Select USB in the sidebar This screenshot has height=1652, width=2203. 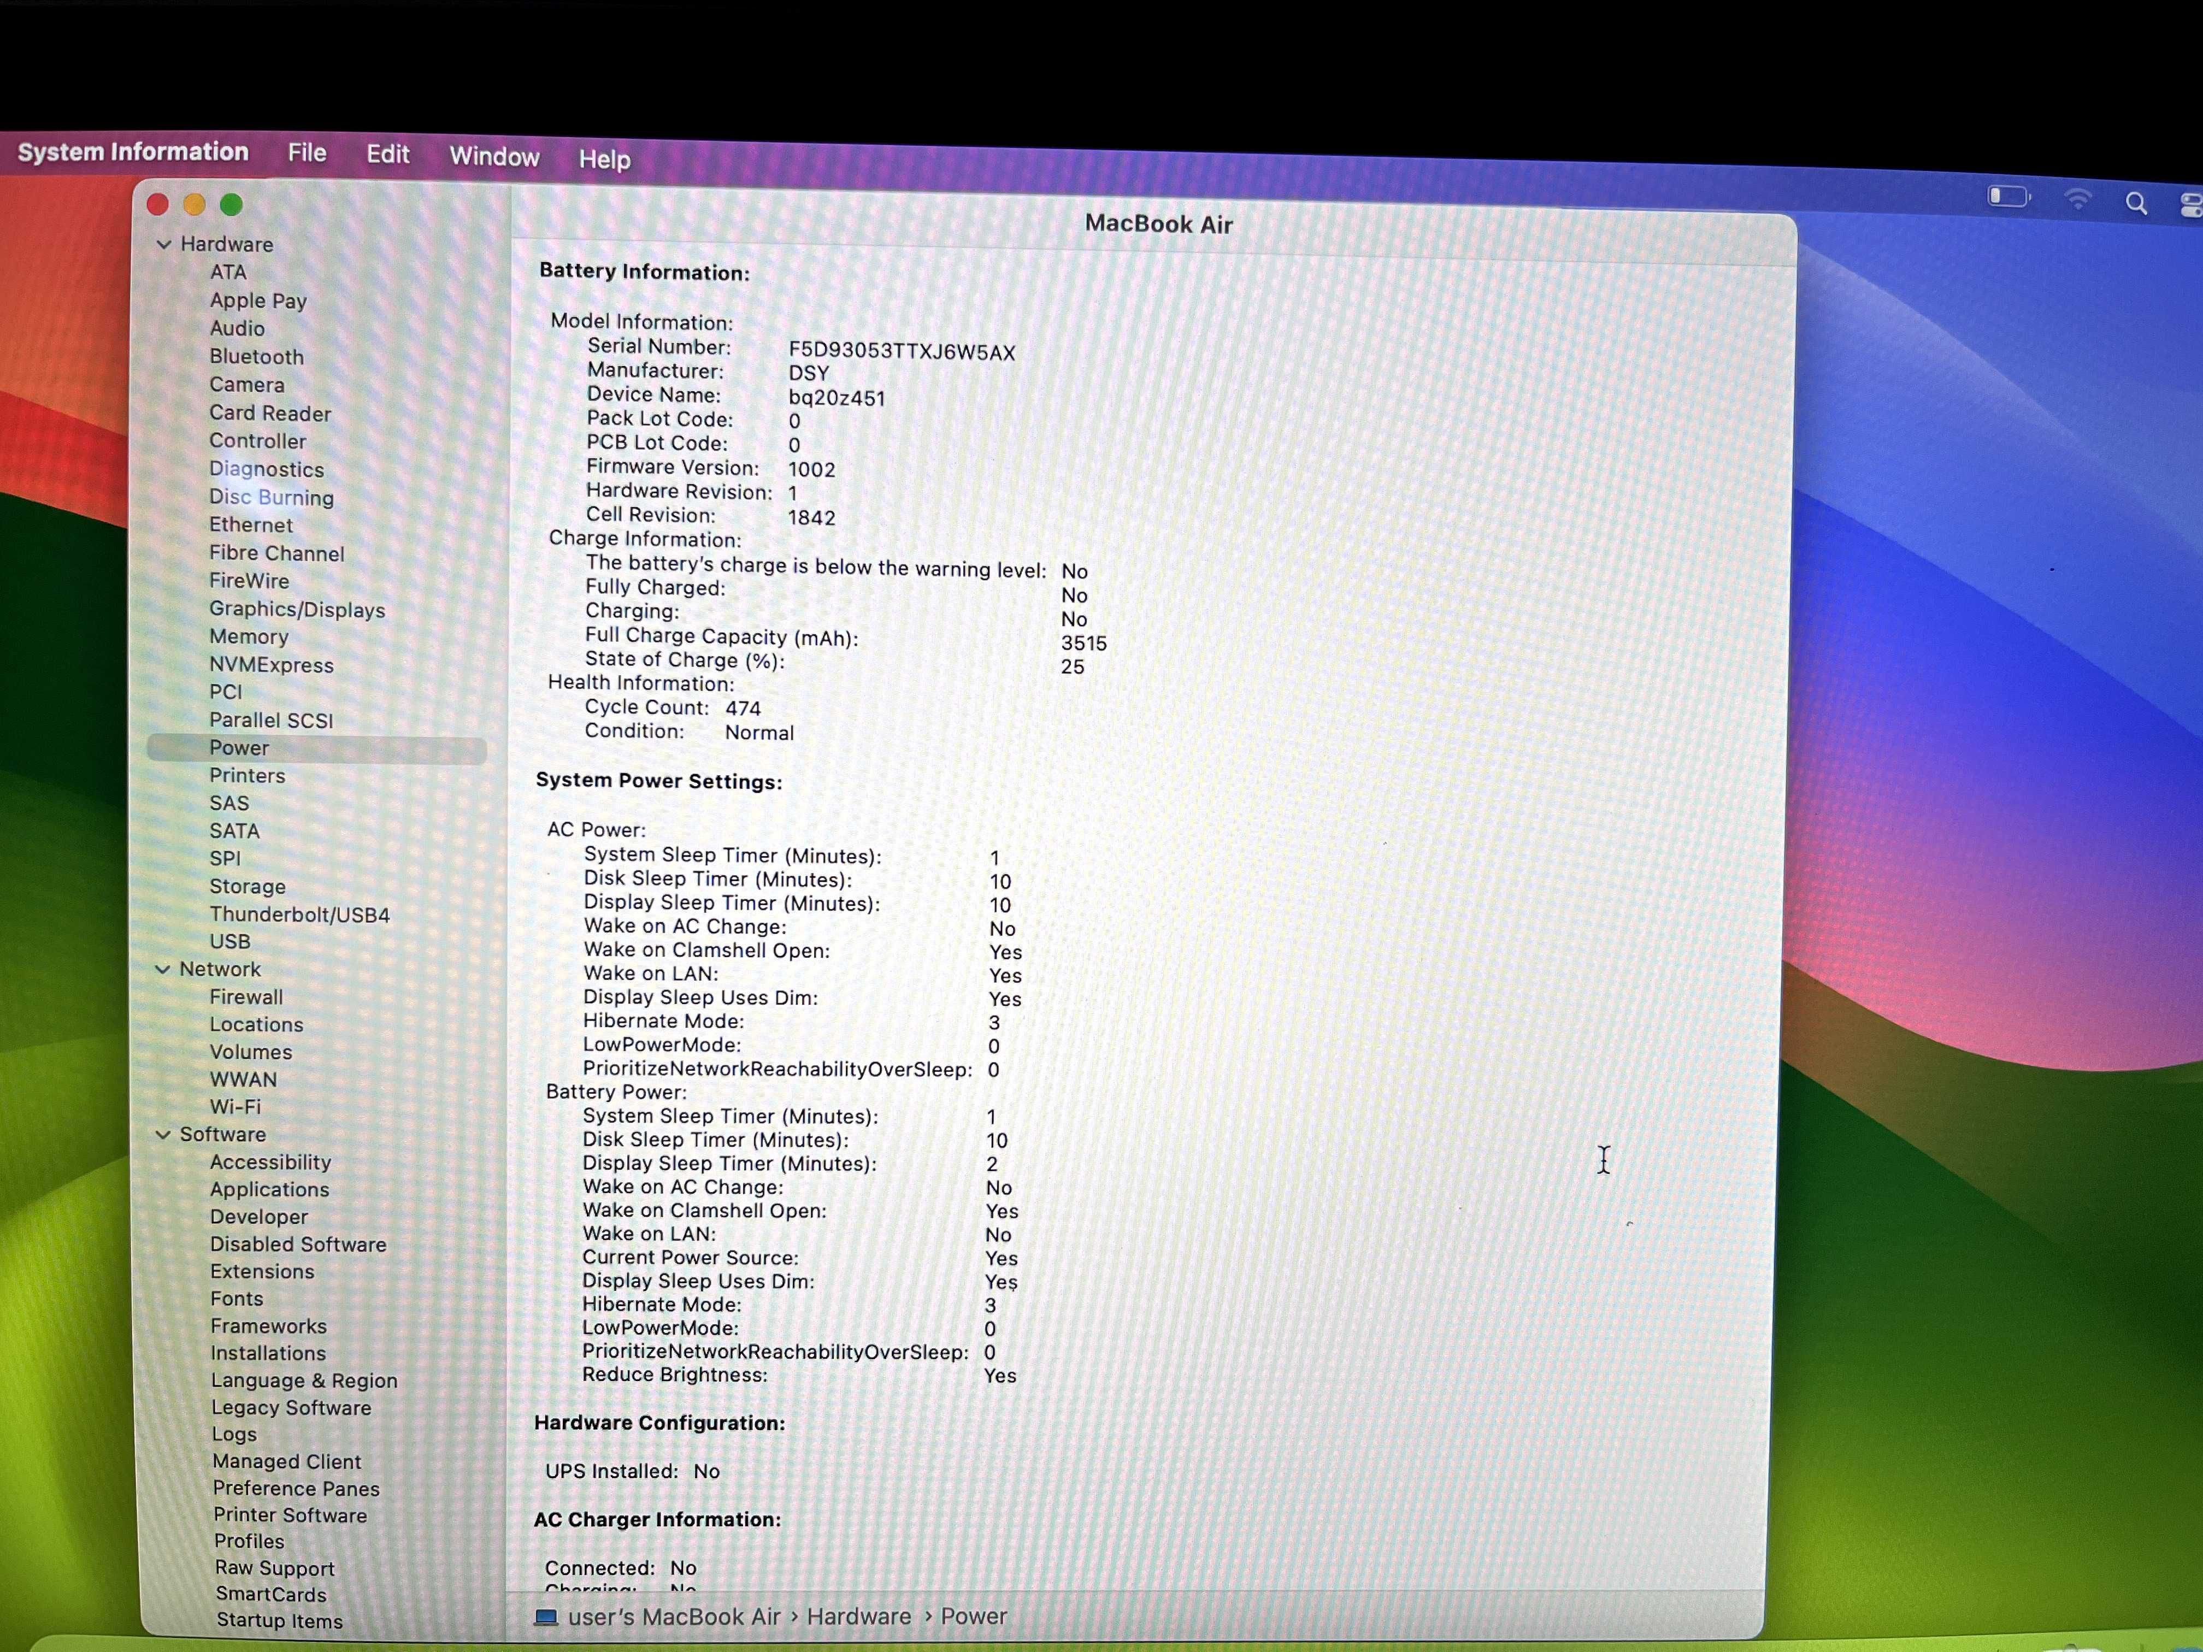point(229,941)
